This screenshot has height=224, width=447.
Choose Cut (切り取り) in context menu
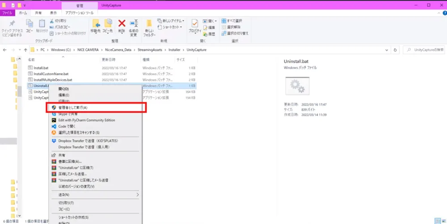(96, 203)
